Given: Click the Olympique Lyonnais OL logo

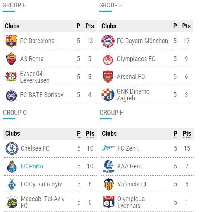Looking at the screenshot, I should point(109,202).
